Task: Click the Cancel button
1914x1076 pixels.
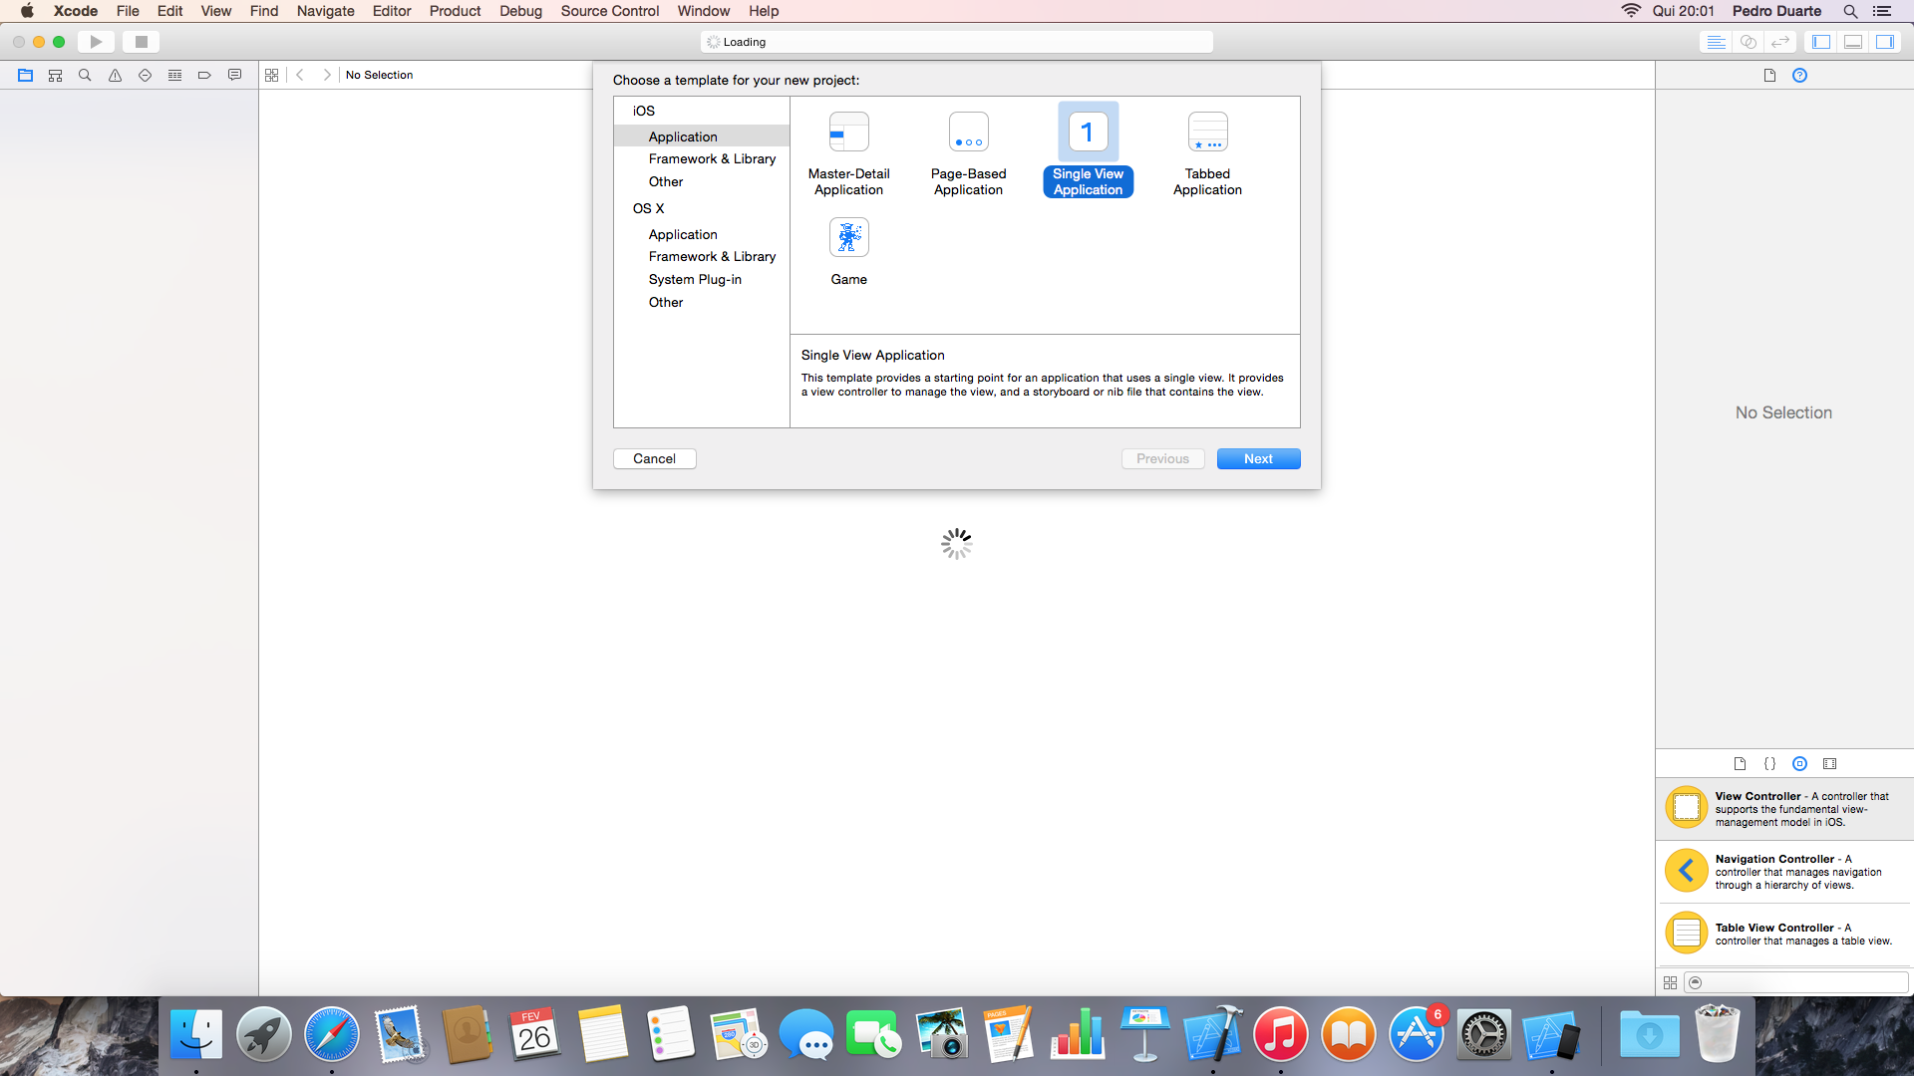Action: (x=654, y=459)
